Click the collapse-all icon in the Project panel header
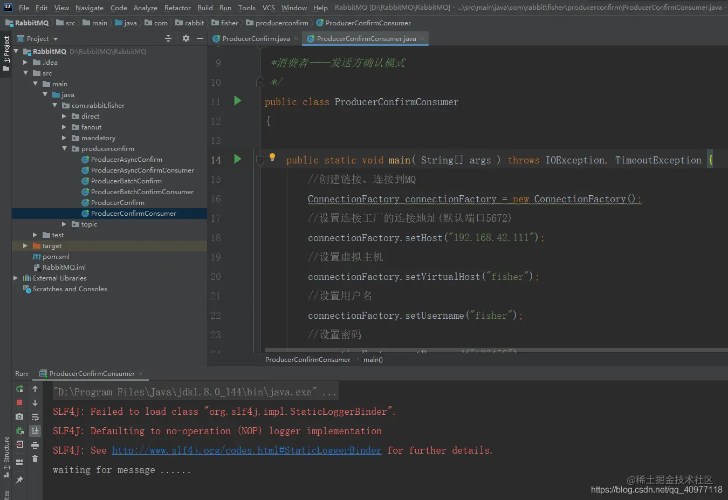The image size is (728, 500). [168, 38]
